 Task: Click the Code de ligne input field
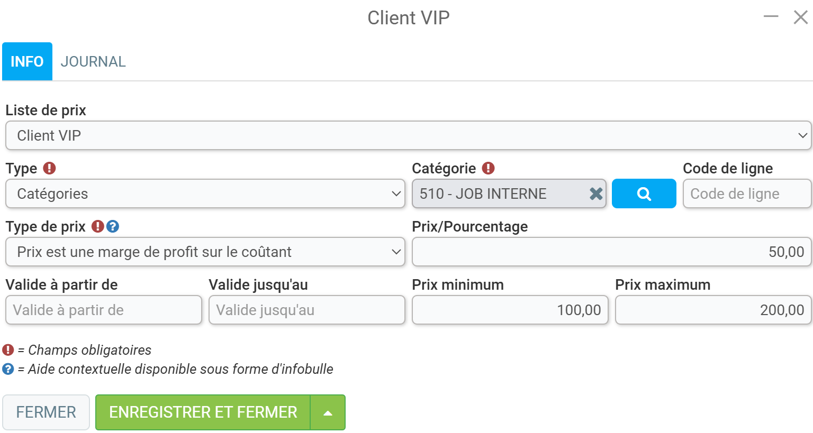[747, 194]
